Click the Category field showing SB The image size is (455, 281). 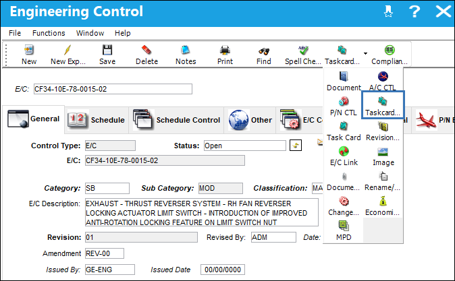click(x=107, y=188)
